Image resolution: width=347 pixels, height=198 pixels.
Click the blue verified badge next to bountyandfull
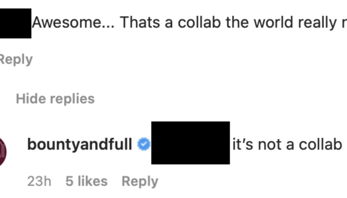click(x=143, y=143)
